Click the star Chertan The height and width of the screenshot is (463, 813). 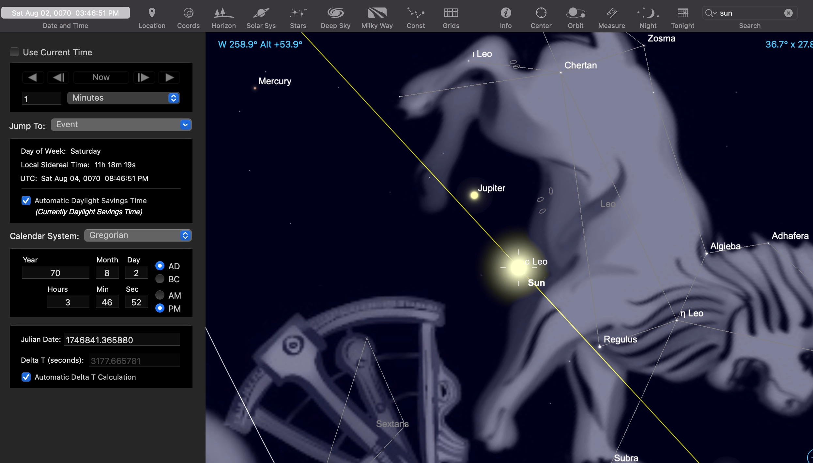click(x=561, y=72)
